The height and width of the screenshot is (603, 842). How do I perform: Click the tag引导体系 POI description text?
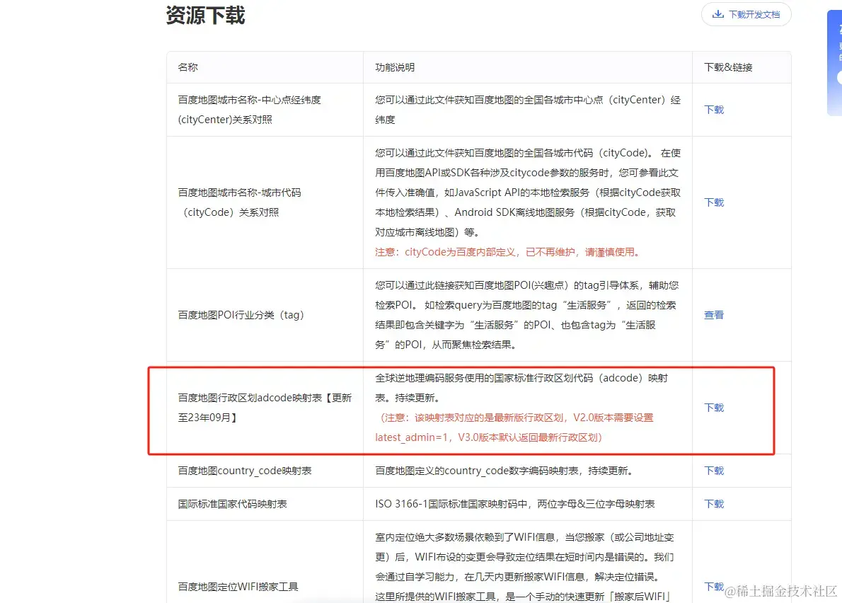pyautogui.click(x=527, y=315)
